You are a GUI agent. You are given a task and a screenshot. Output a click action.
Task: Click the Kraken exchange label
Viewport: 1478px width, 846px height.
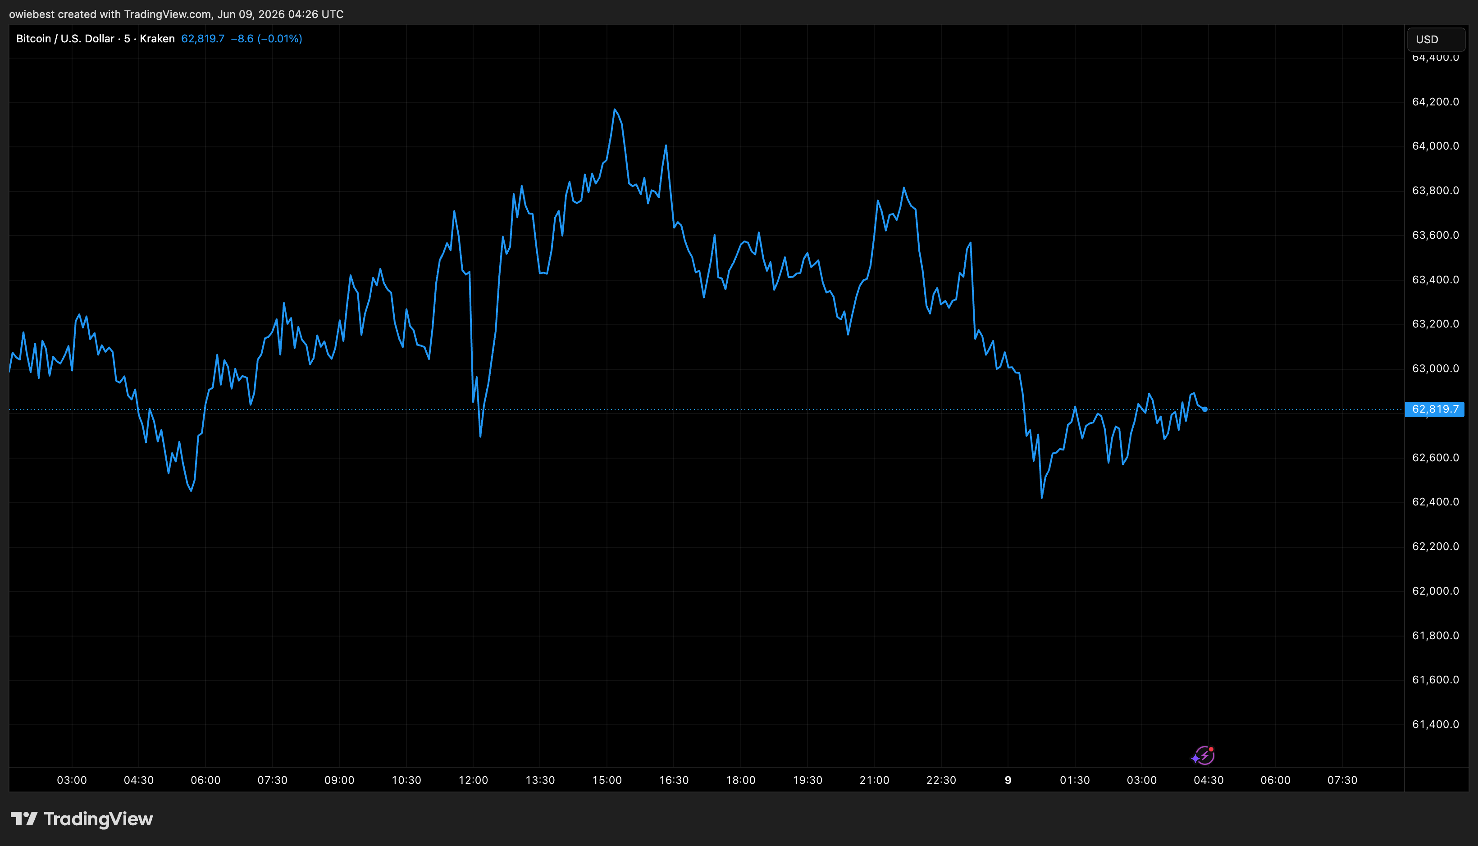click(x=157, y=38)
